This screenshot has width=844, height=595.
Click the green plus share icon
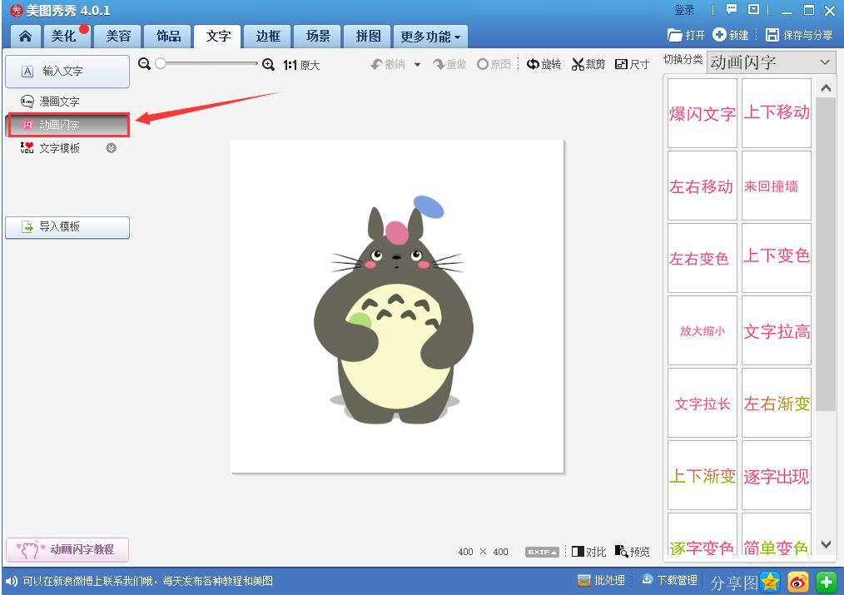tap(826, 582)
